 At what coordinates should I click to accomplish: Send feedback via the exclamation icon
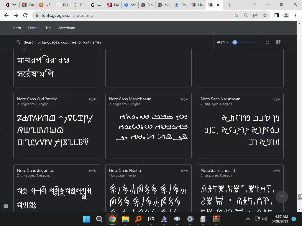click(x=6, y=206)
